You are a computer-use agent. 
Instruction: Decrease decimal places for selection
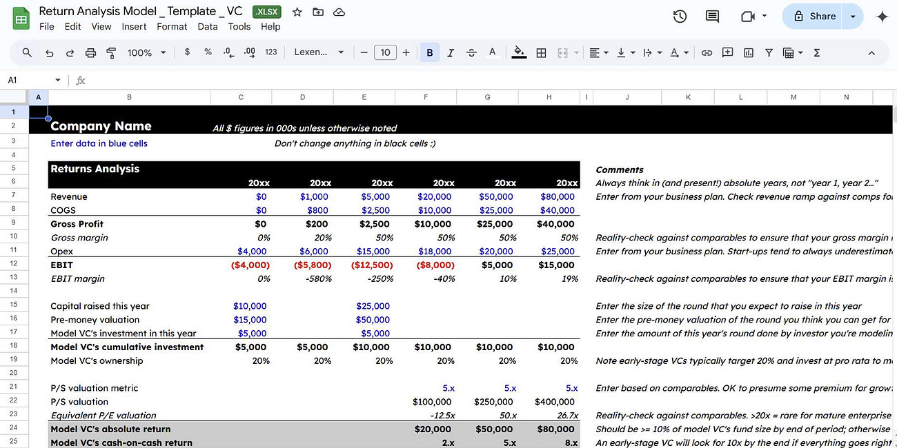[228, 52]
